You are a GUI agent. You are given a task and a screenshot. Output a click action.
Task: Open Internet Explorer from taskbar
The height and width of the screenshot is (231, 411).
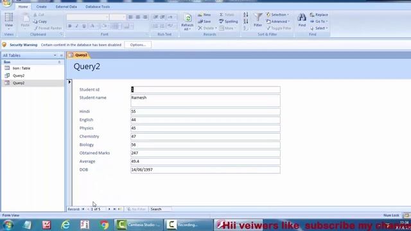[66, 225]
